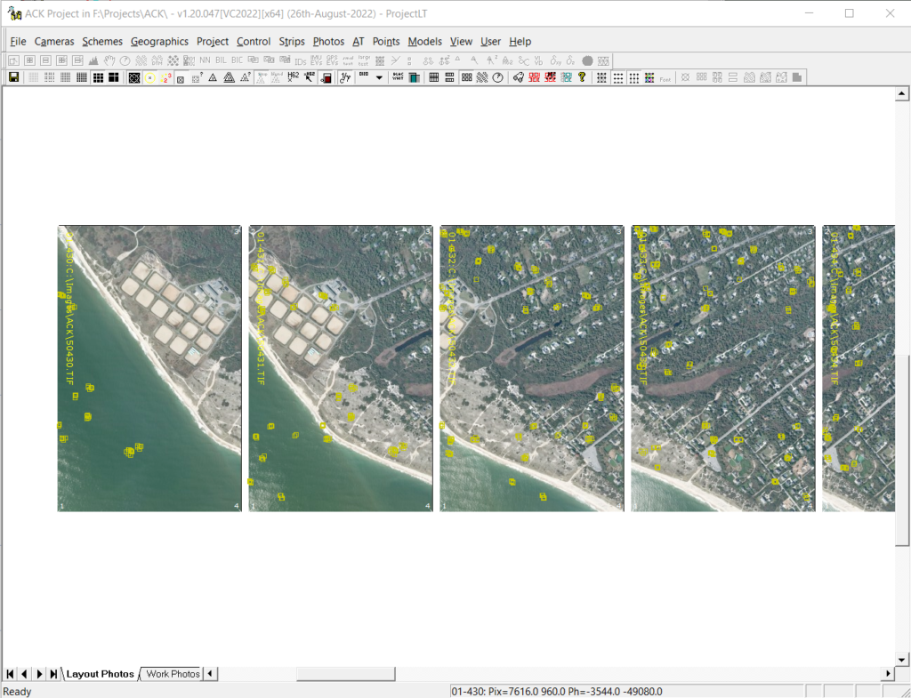Select photo thumbnail 01-430

coord(149,368)
